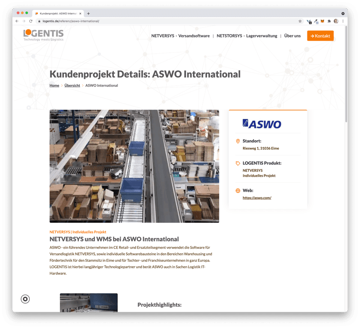
Task: Click the Projekthighlights heading
Action: (160, 305)
